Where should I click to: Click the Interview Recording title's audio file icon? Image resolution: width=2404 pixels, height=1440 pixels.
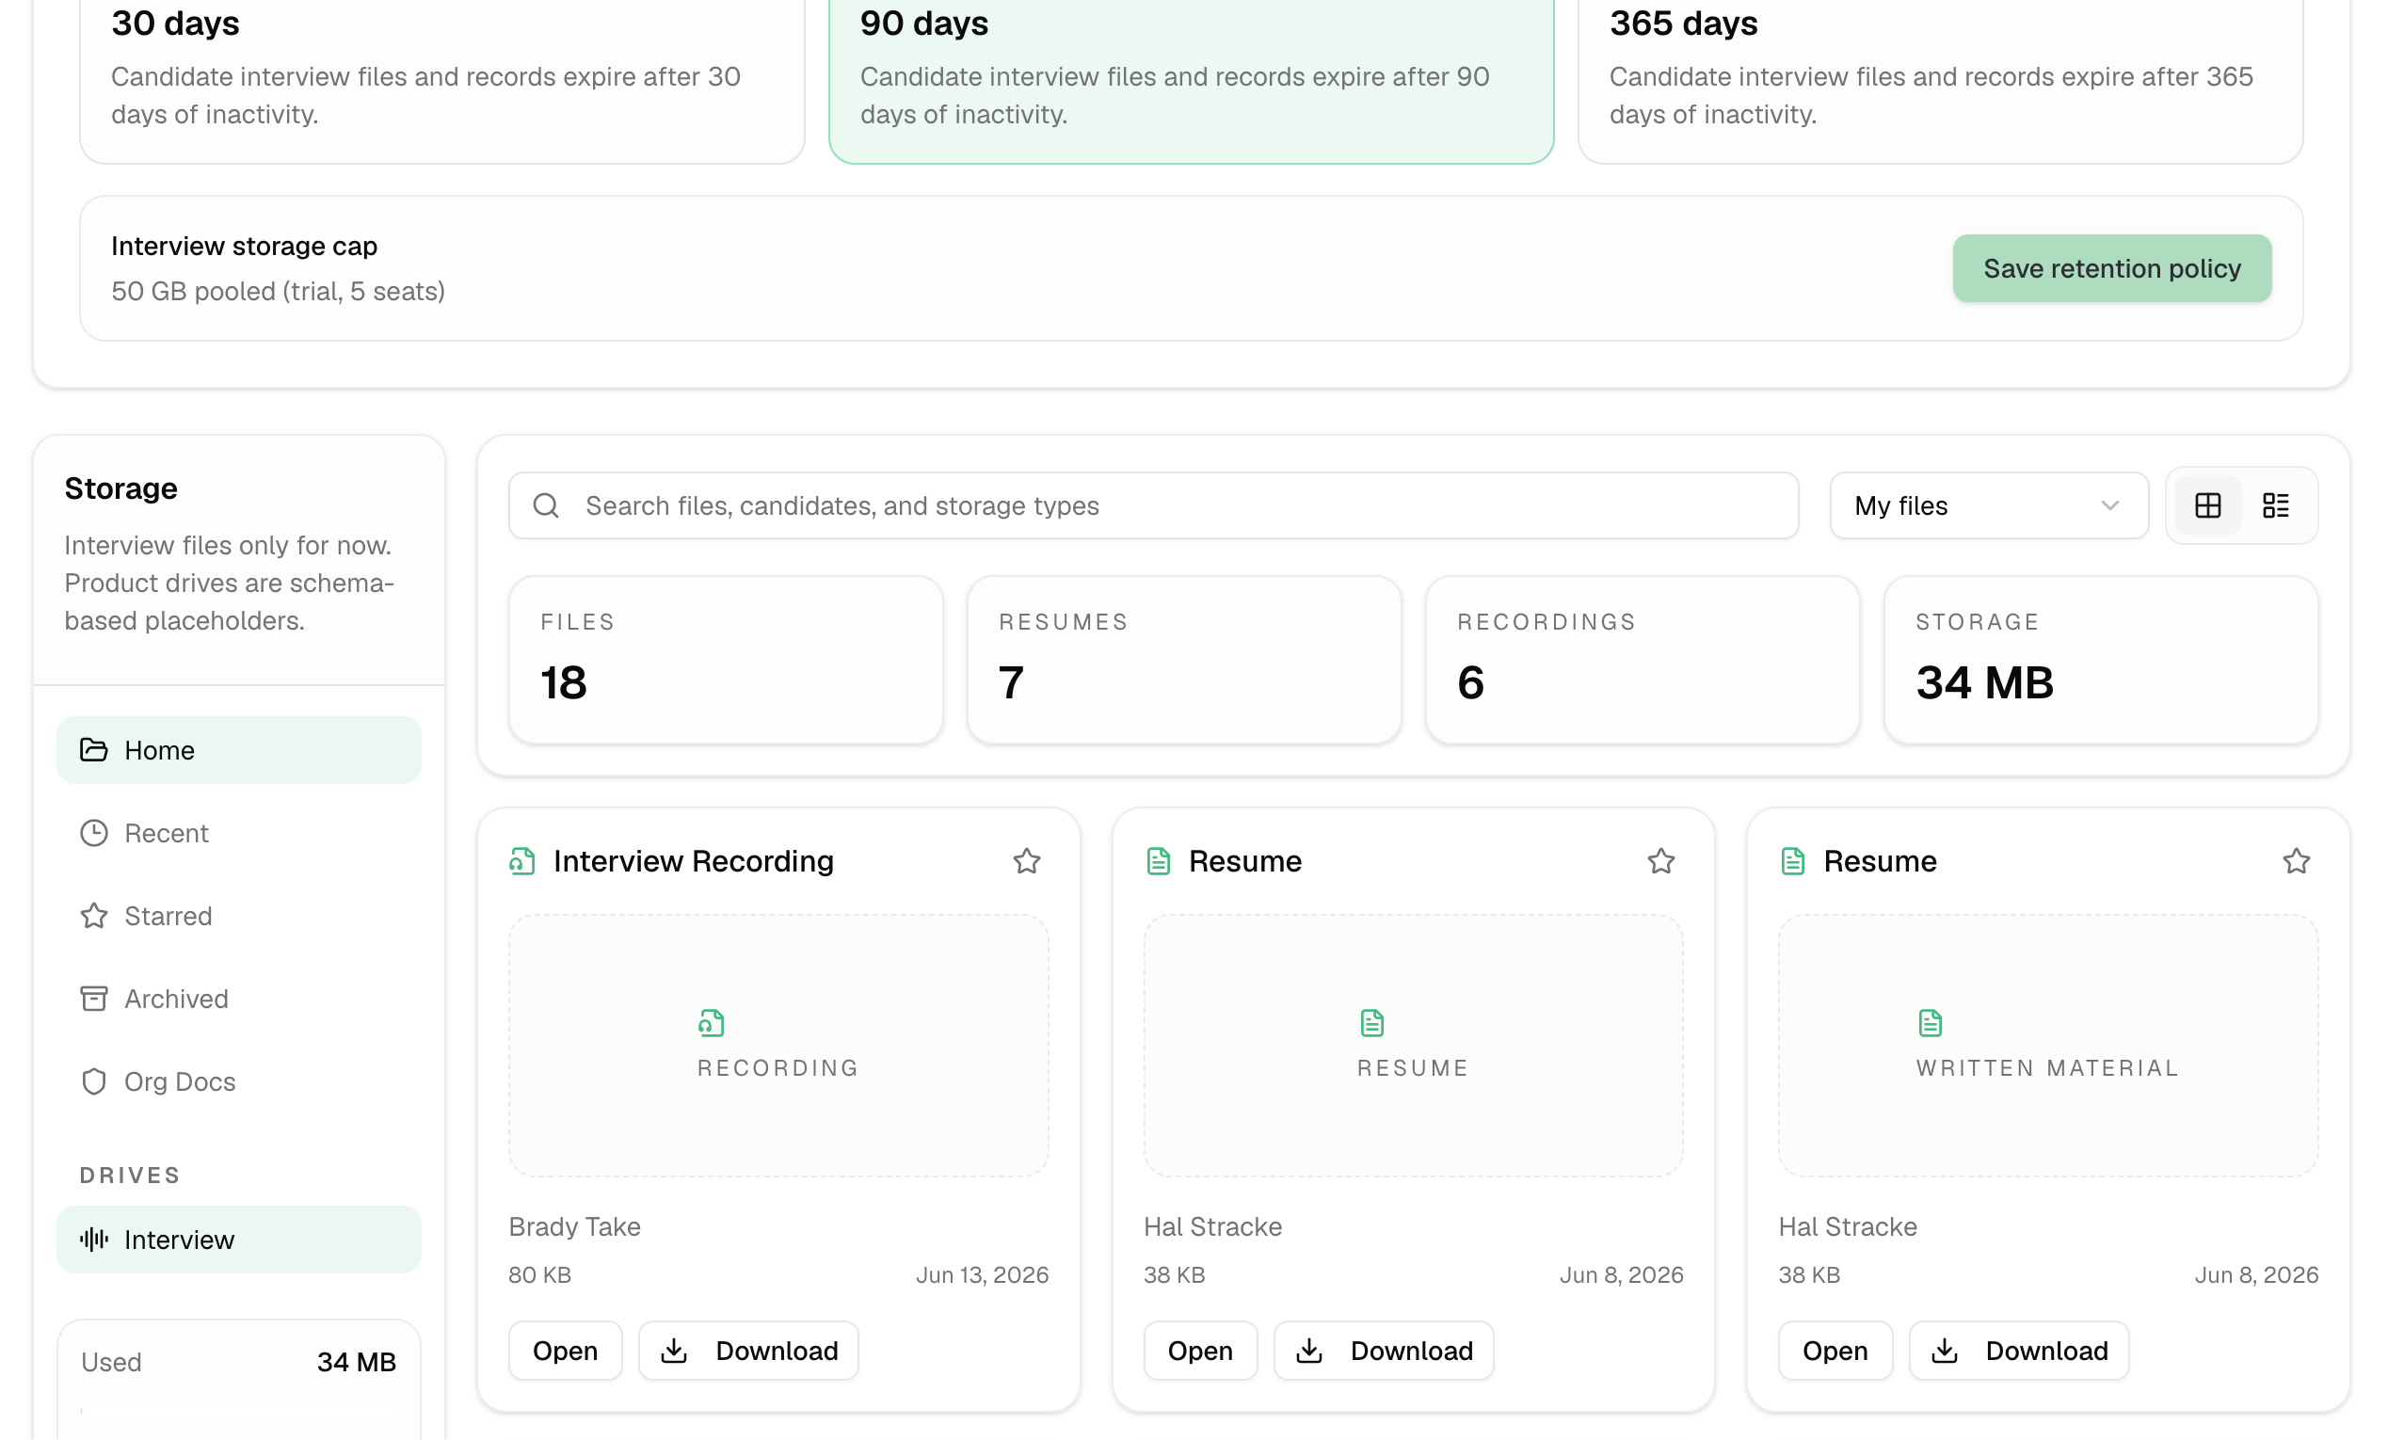click(522, 860)
